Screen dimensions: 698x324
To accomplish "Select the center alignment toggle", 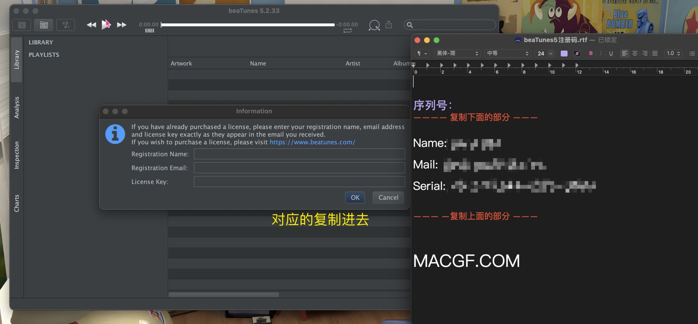I will pyautogui.click(x=635, y=53).
